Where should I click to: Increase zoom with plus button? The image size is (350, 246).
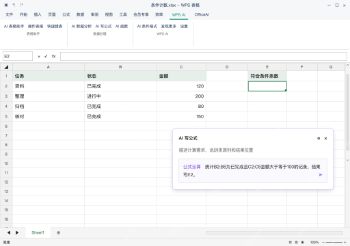[x=345, y=243]
